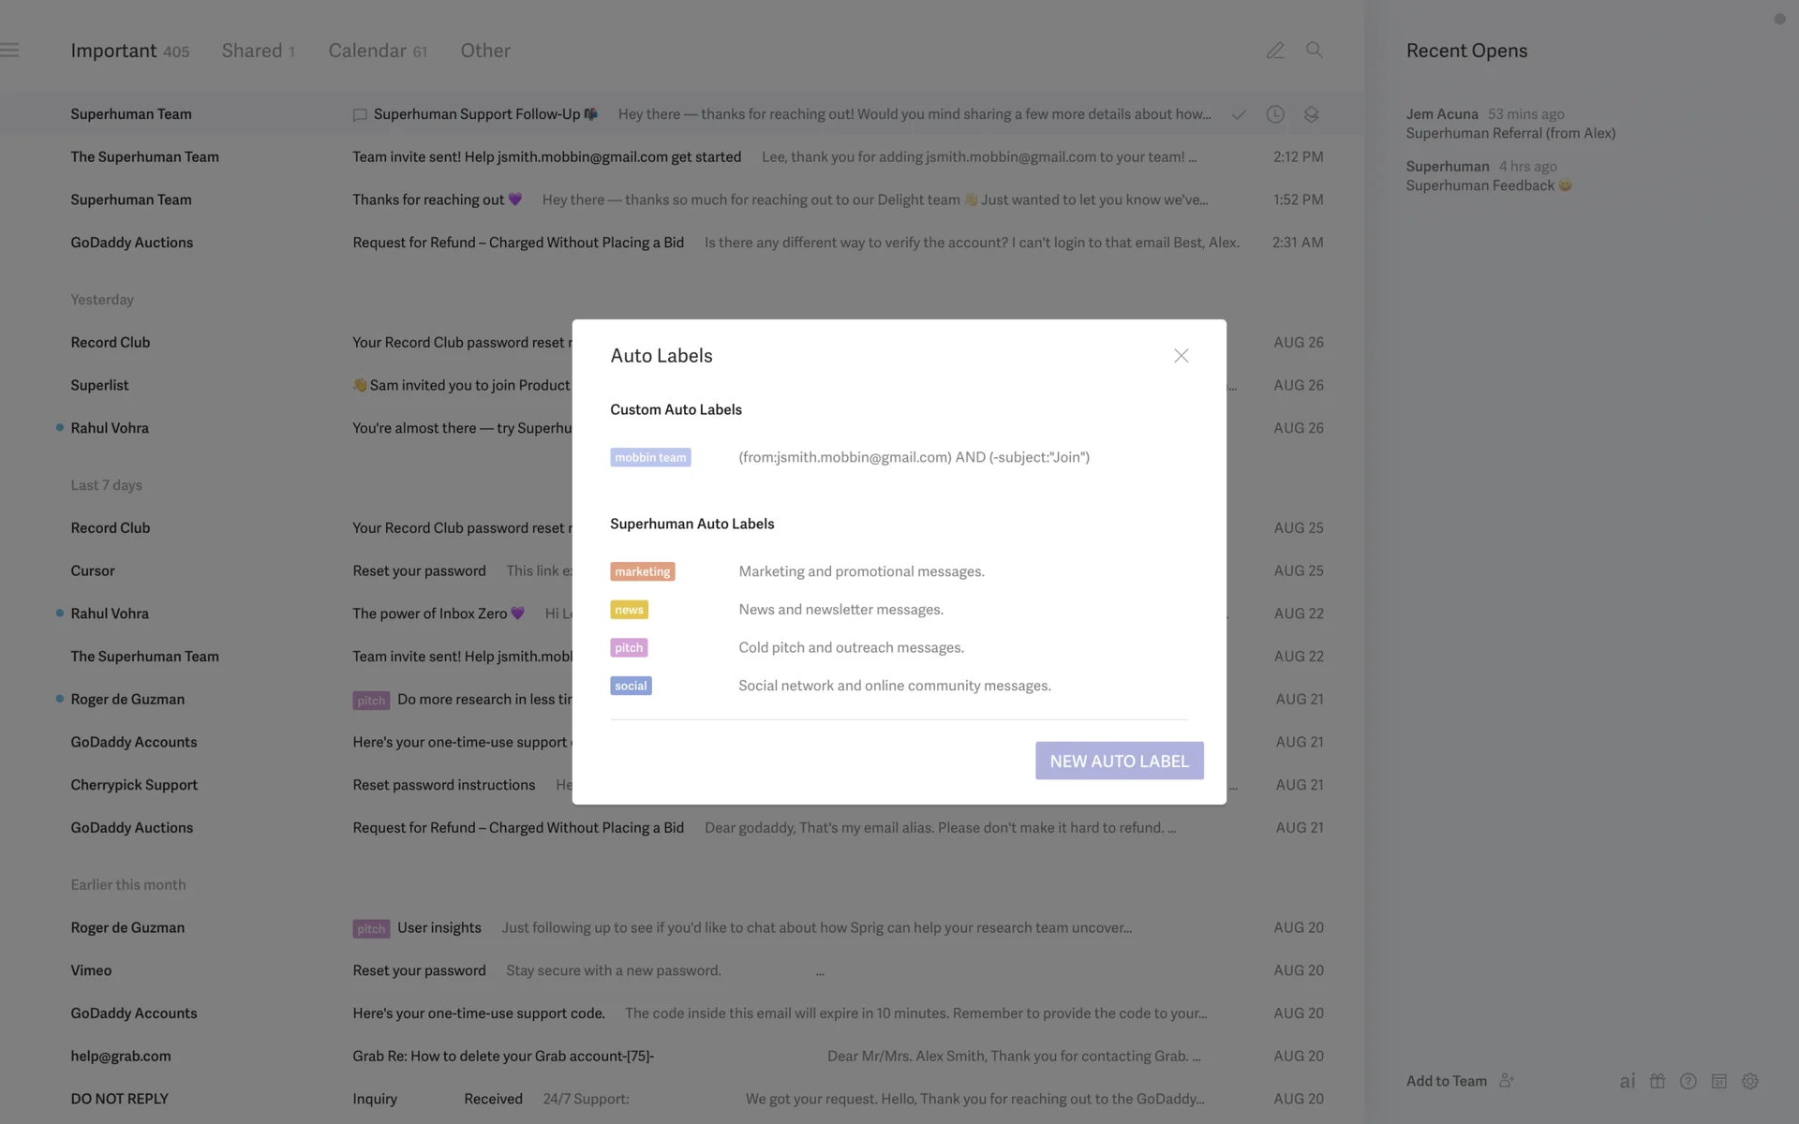Open the hamburger menu icon

point(10,51)
